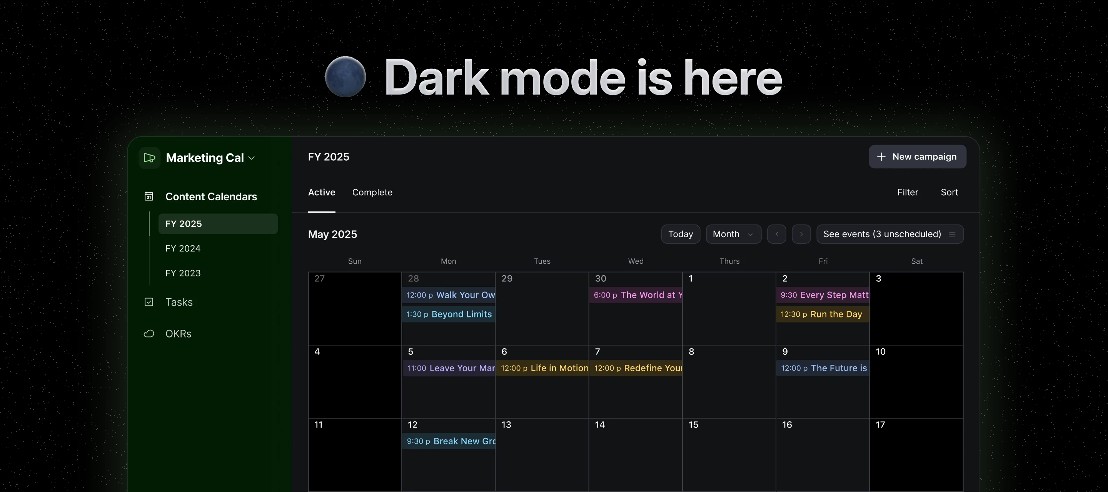
Task: Switch to the Complete tab
Action: pos(372,193)
